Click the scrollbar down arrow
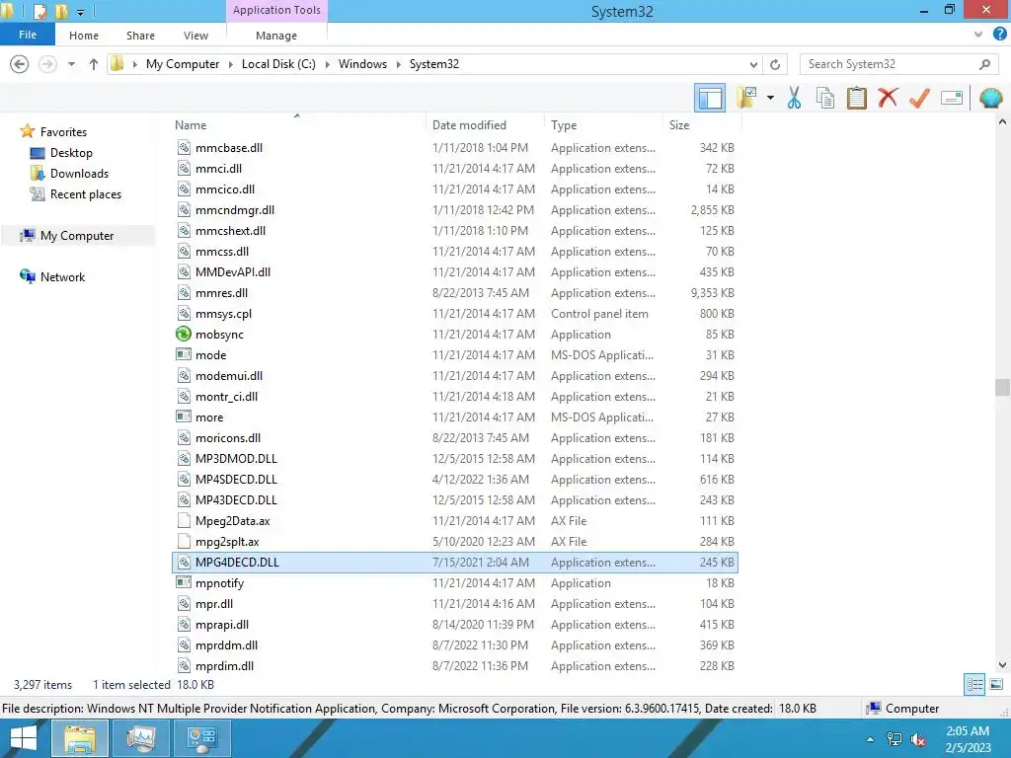Screen dimensions: 1011x758 coord(1002,665)
